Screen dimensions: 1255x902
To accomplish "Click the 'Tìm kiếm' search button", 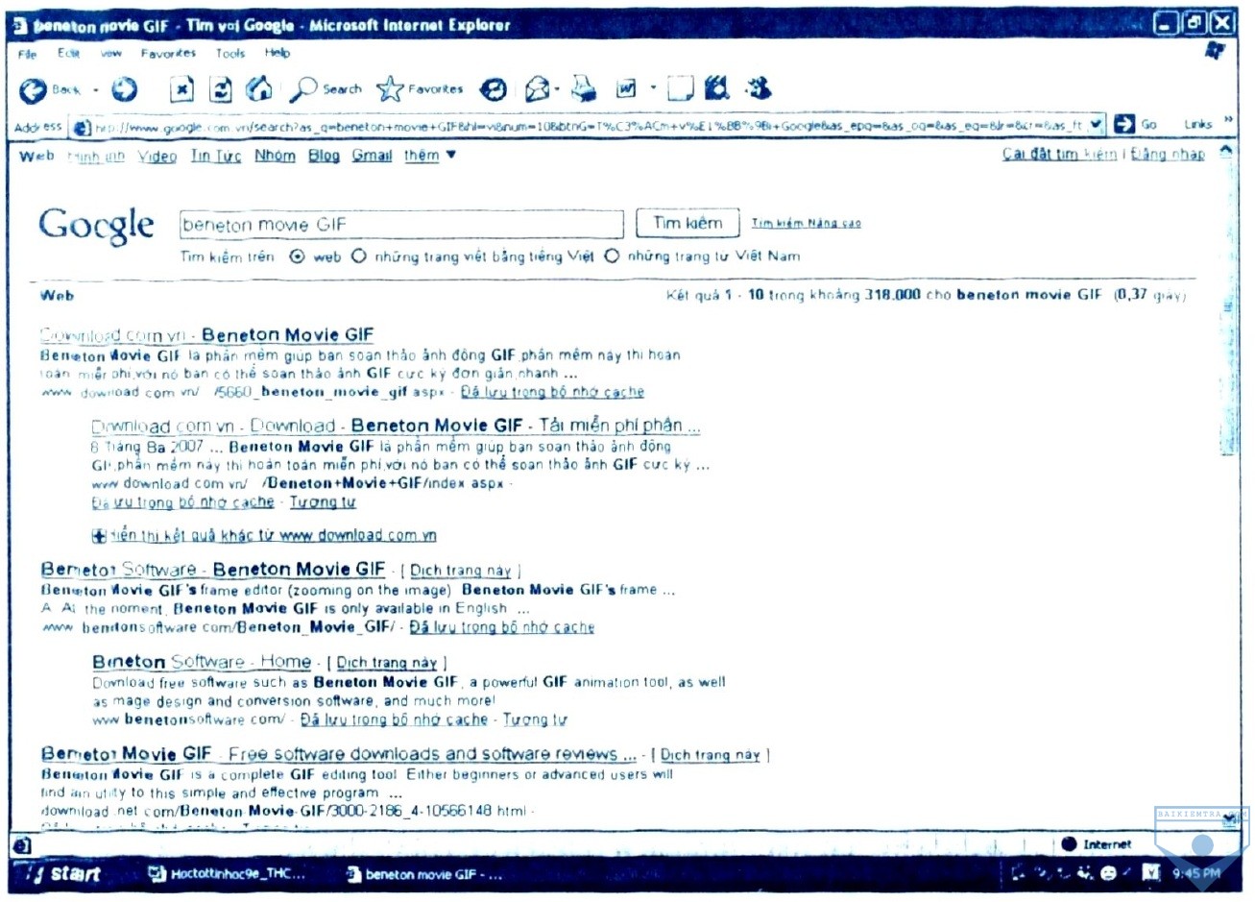I will click(688, 223).
